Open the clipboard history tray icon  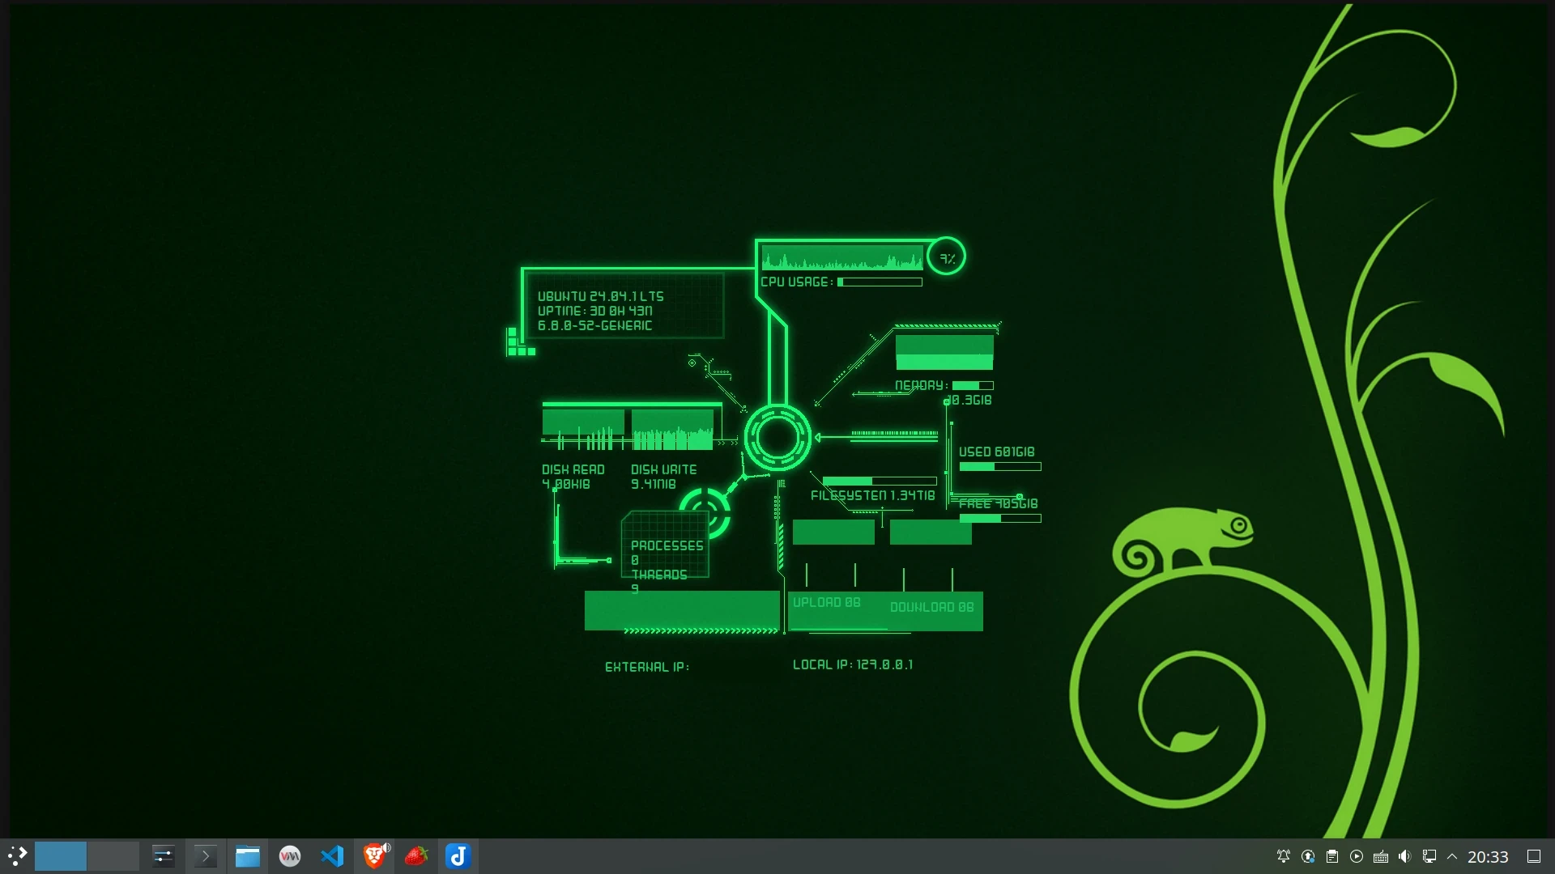(1332, 856)
